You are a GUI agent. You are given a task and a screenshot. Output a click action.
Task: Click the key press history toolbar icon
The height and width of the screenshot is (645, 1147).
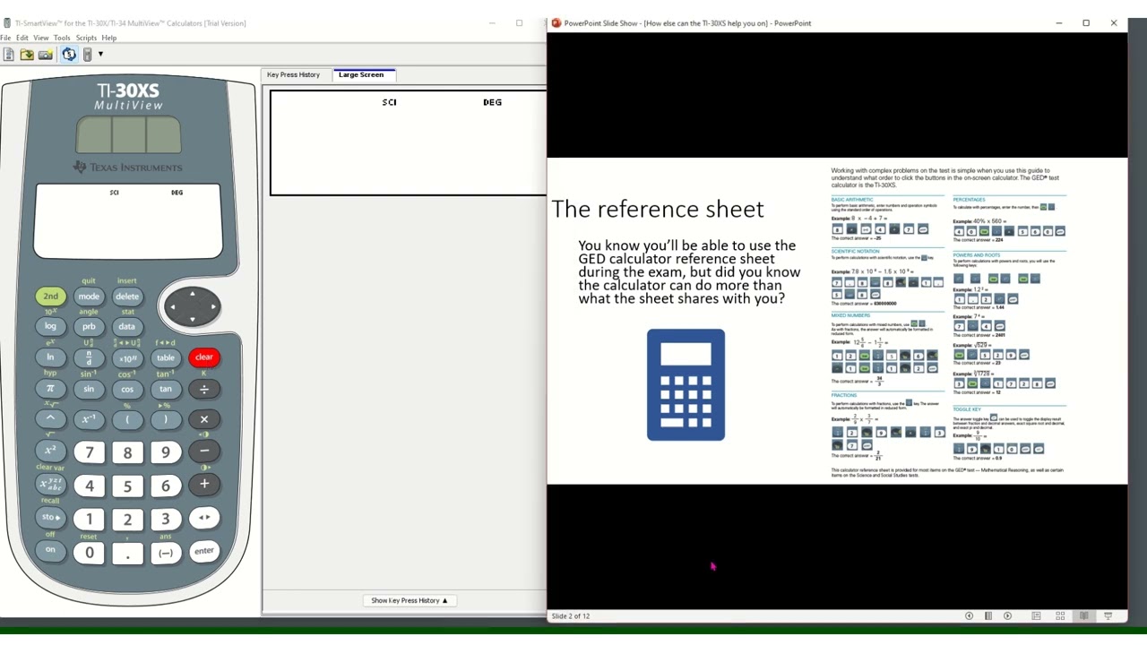(69, 55)
